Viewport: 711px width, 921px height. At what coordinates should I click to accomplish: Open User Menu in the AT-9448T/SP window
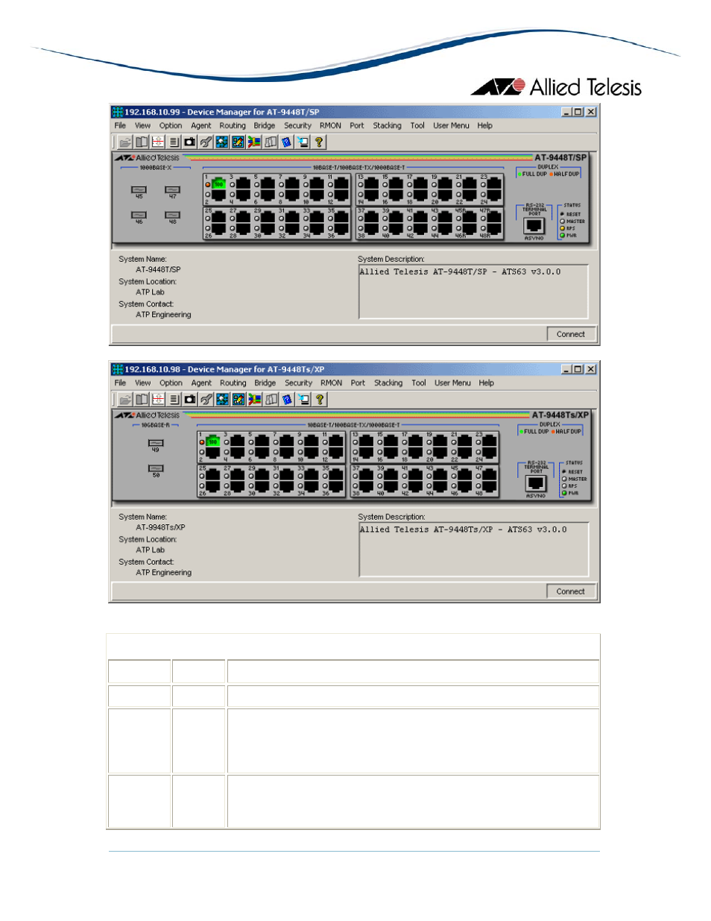(451, 125)
